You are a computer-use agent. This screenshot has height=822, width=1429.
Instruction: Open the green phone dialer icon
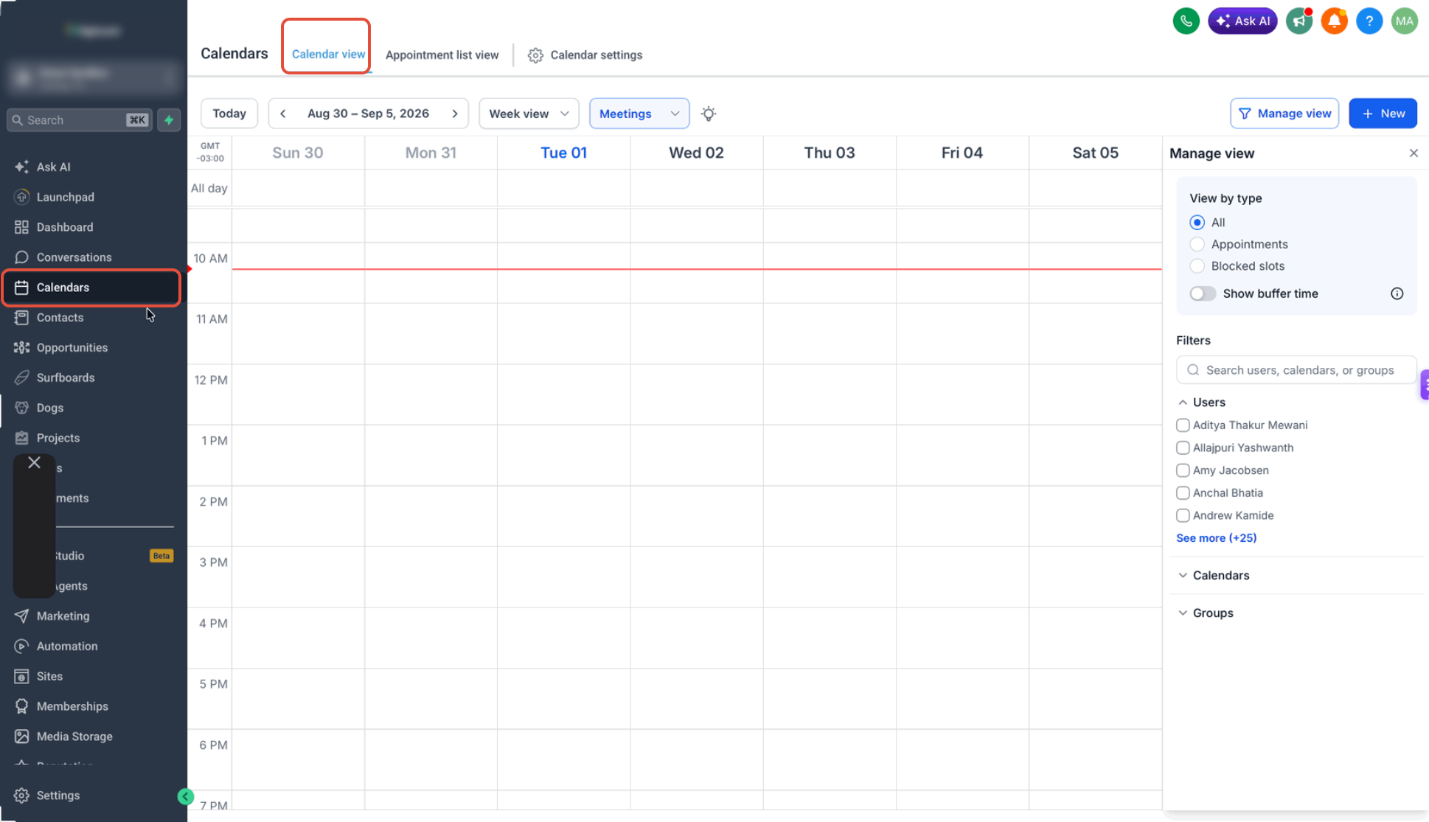(1186, 21)
